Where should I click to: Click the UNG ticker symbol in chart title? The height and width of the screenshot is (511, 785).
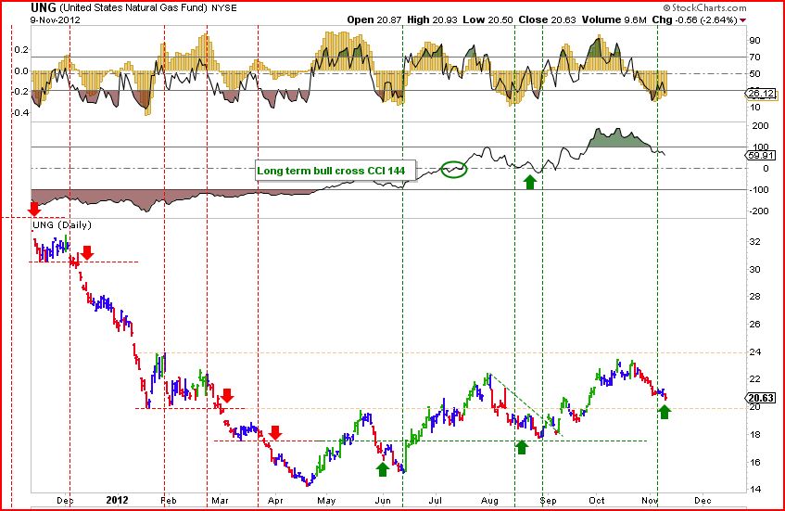tap(44, 7)
